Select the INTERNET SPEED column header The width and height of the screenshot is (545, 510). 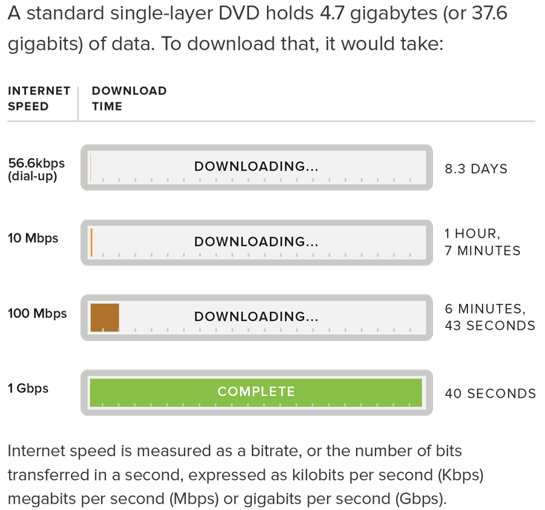point(39,98)
